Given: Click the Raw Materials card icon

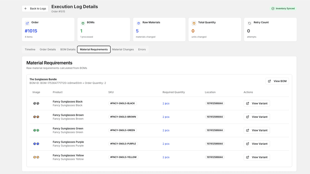Looking at the screenshot, I should pos(139,23).
